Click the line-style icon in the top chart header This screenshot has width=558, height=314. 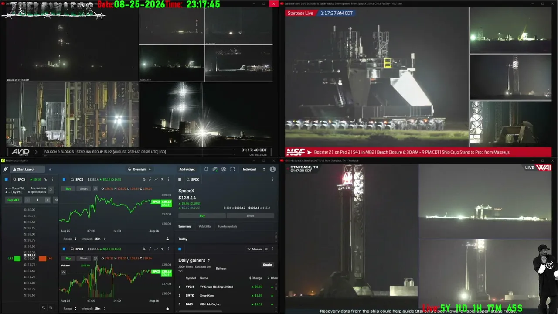(x=156, y=179)
